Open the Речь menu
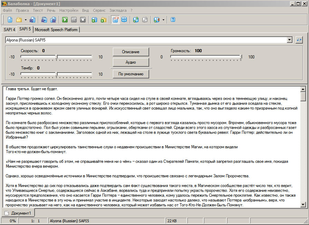This screenshot has width=309, height=225. tap(51, 10)
